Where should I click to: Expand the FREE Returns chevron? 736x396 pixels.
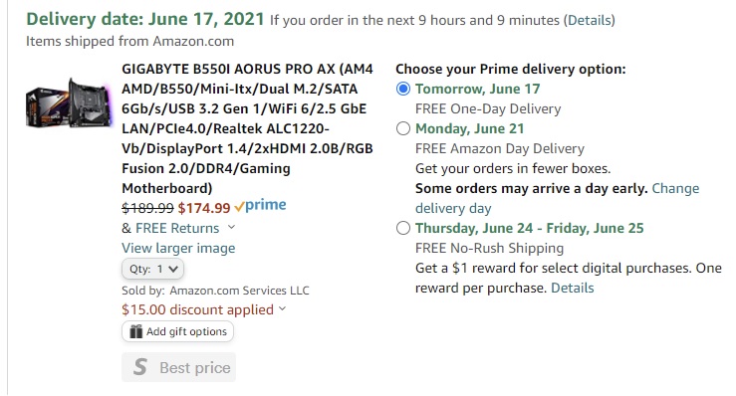[x=231, y=227]
